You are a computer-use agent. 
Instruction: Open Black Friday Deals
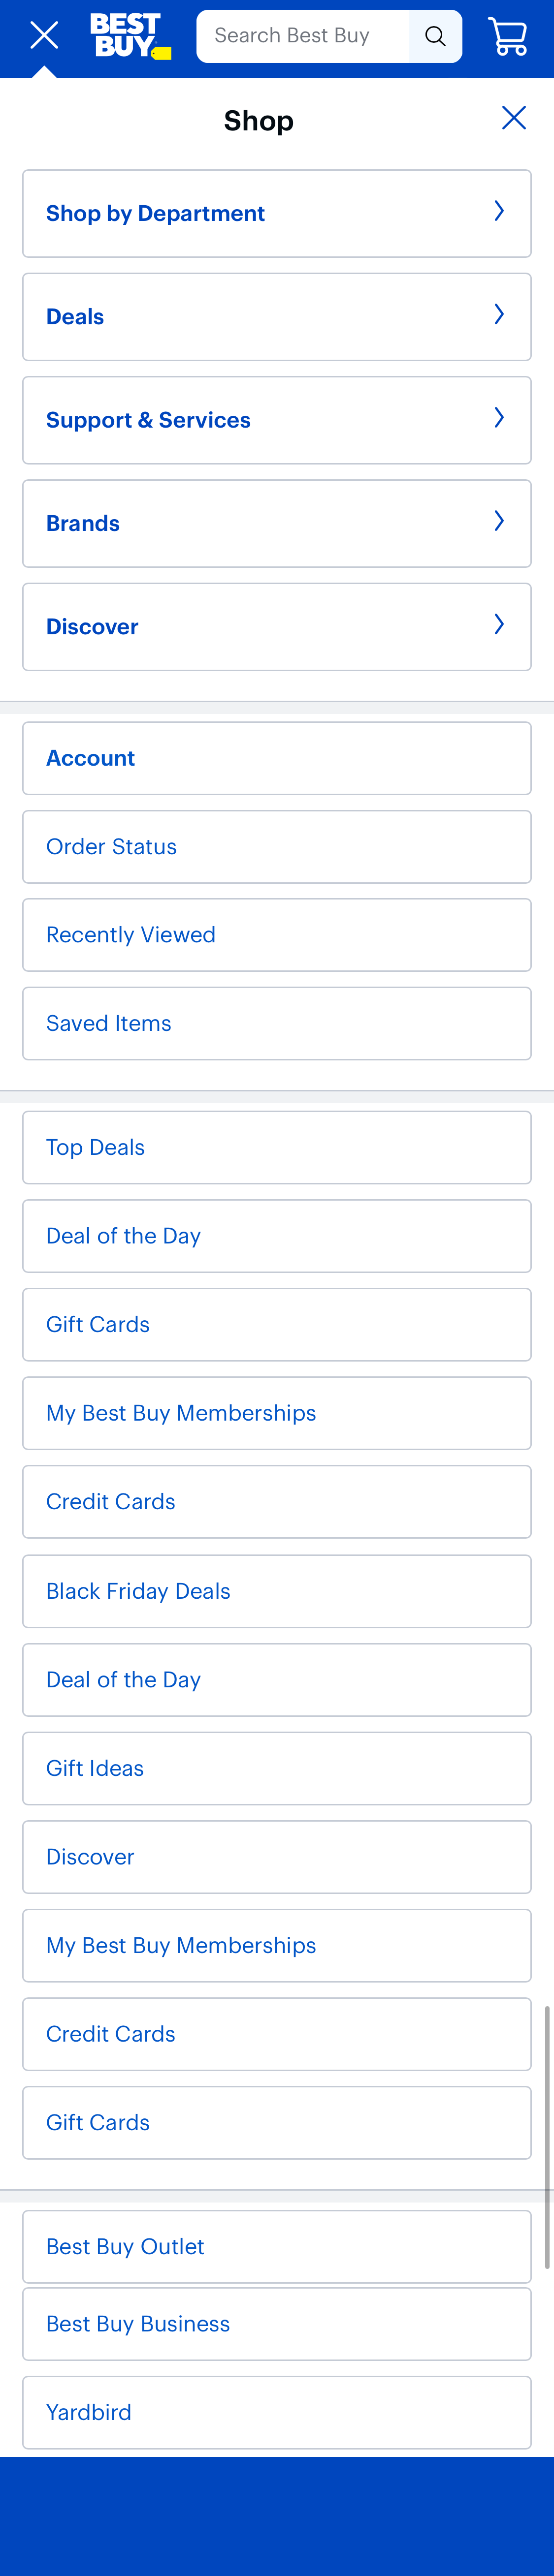click(x=277, y=1590)
